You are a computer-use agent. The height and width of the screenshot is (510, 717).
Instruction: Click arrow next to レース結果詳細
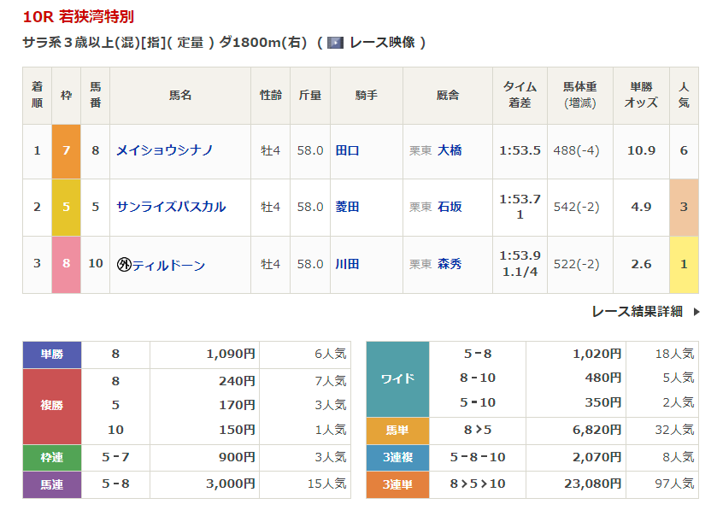(696, 312)
